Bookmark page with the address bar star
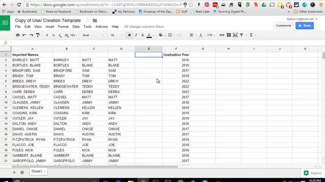 (x=191, y=5)
